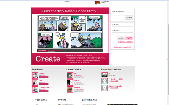This screenshot has height=105, width=169.
Task: Open the ya discussion link
Action: coord(109,73)
